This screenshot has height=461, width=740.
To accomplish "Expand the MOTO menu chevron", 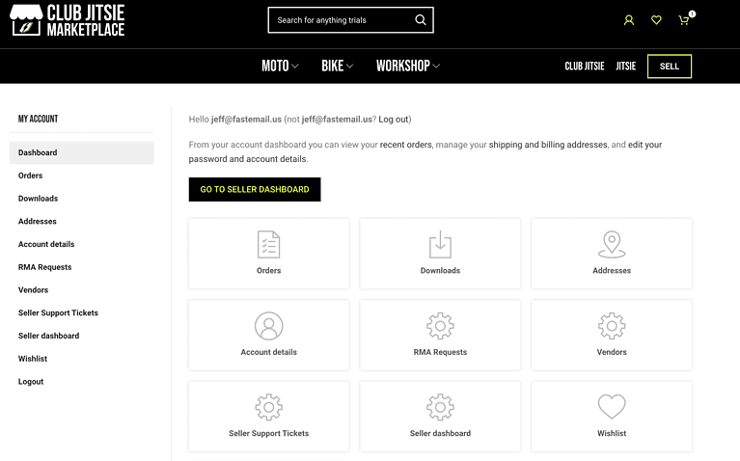I will tap(295, 66).
